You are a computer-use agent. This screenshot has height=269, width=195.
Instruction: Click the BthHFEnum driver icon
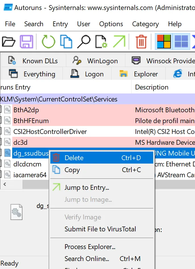7,121
